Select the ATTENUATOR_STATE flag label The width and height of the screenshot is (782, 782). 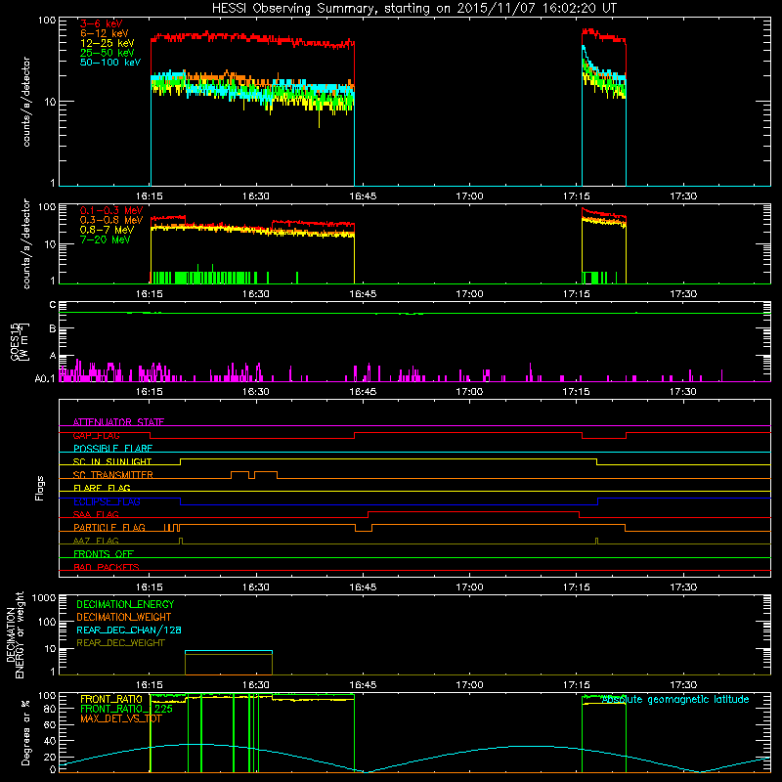[x=118, y=422]
